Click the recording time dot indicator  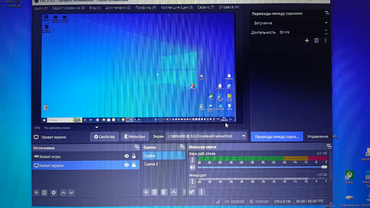(251, 201)
